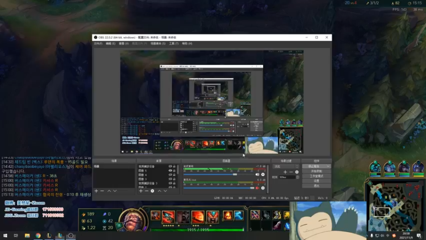Screen dimensions: 426x240
Task: Click champion portrait in game HUD
Action: [x=132, y=220]
